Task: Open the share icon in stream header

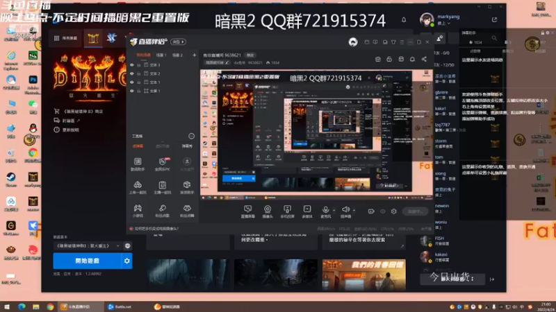Action: 424,59
